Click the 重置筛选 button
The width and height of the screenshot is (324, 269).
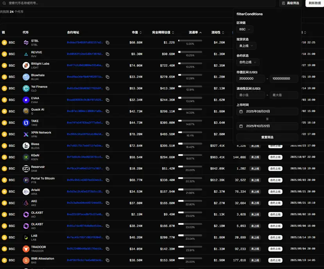[267, 137]
